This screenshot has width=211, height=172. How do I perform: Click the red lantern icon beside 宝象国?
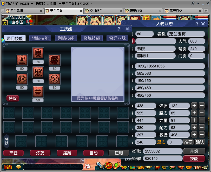pos(31,22)
